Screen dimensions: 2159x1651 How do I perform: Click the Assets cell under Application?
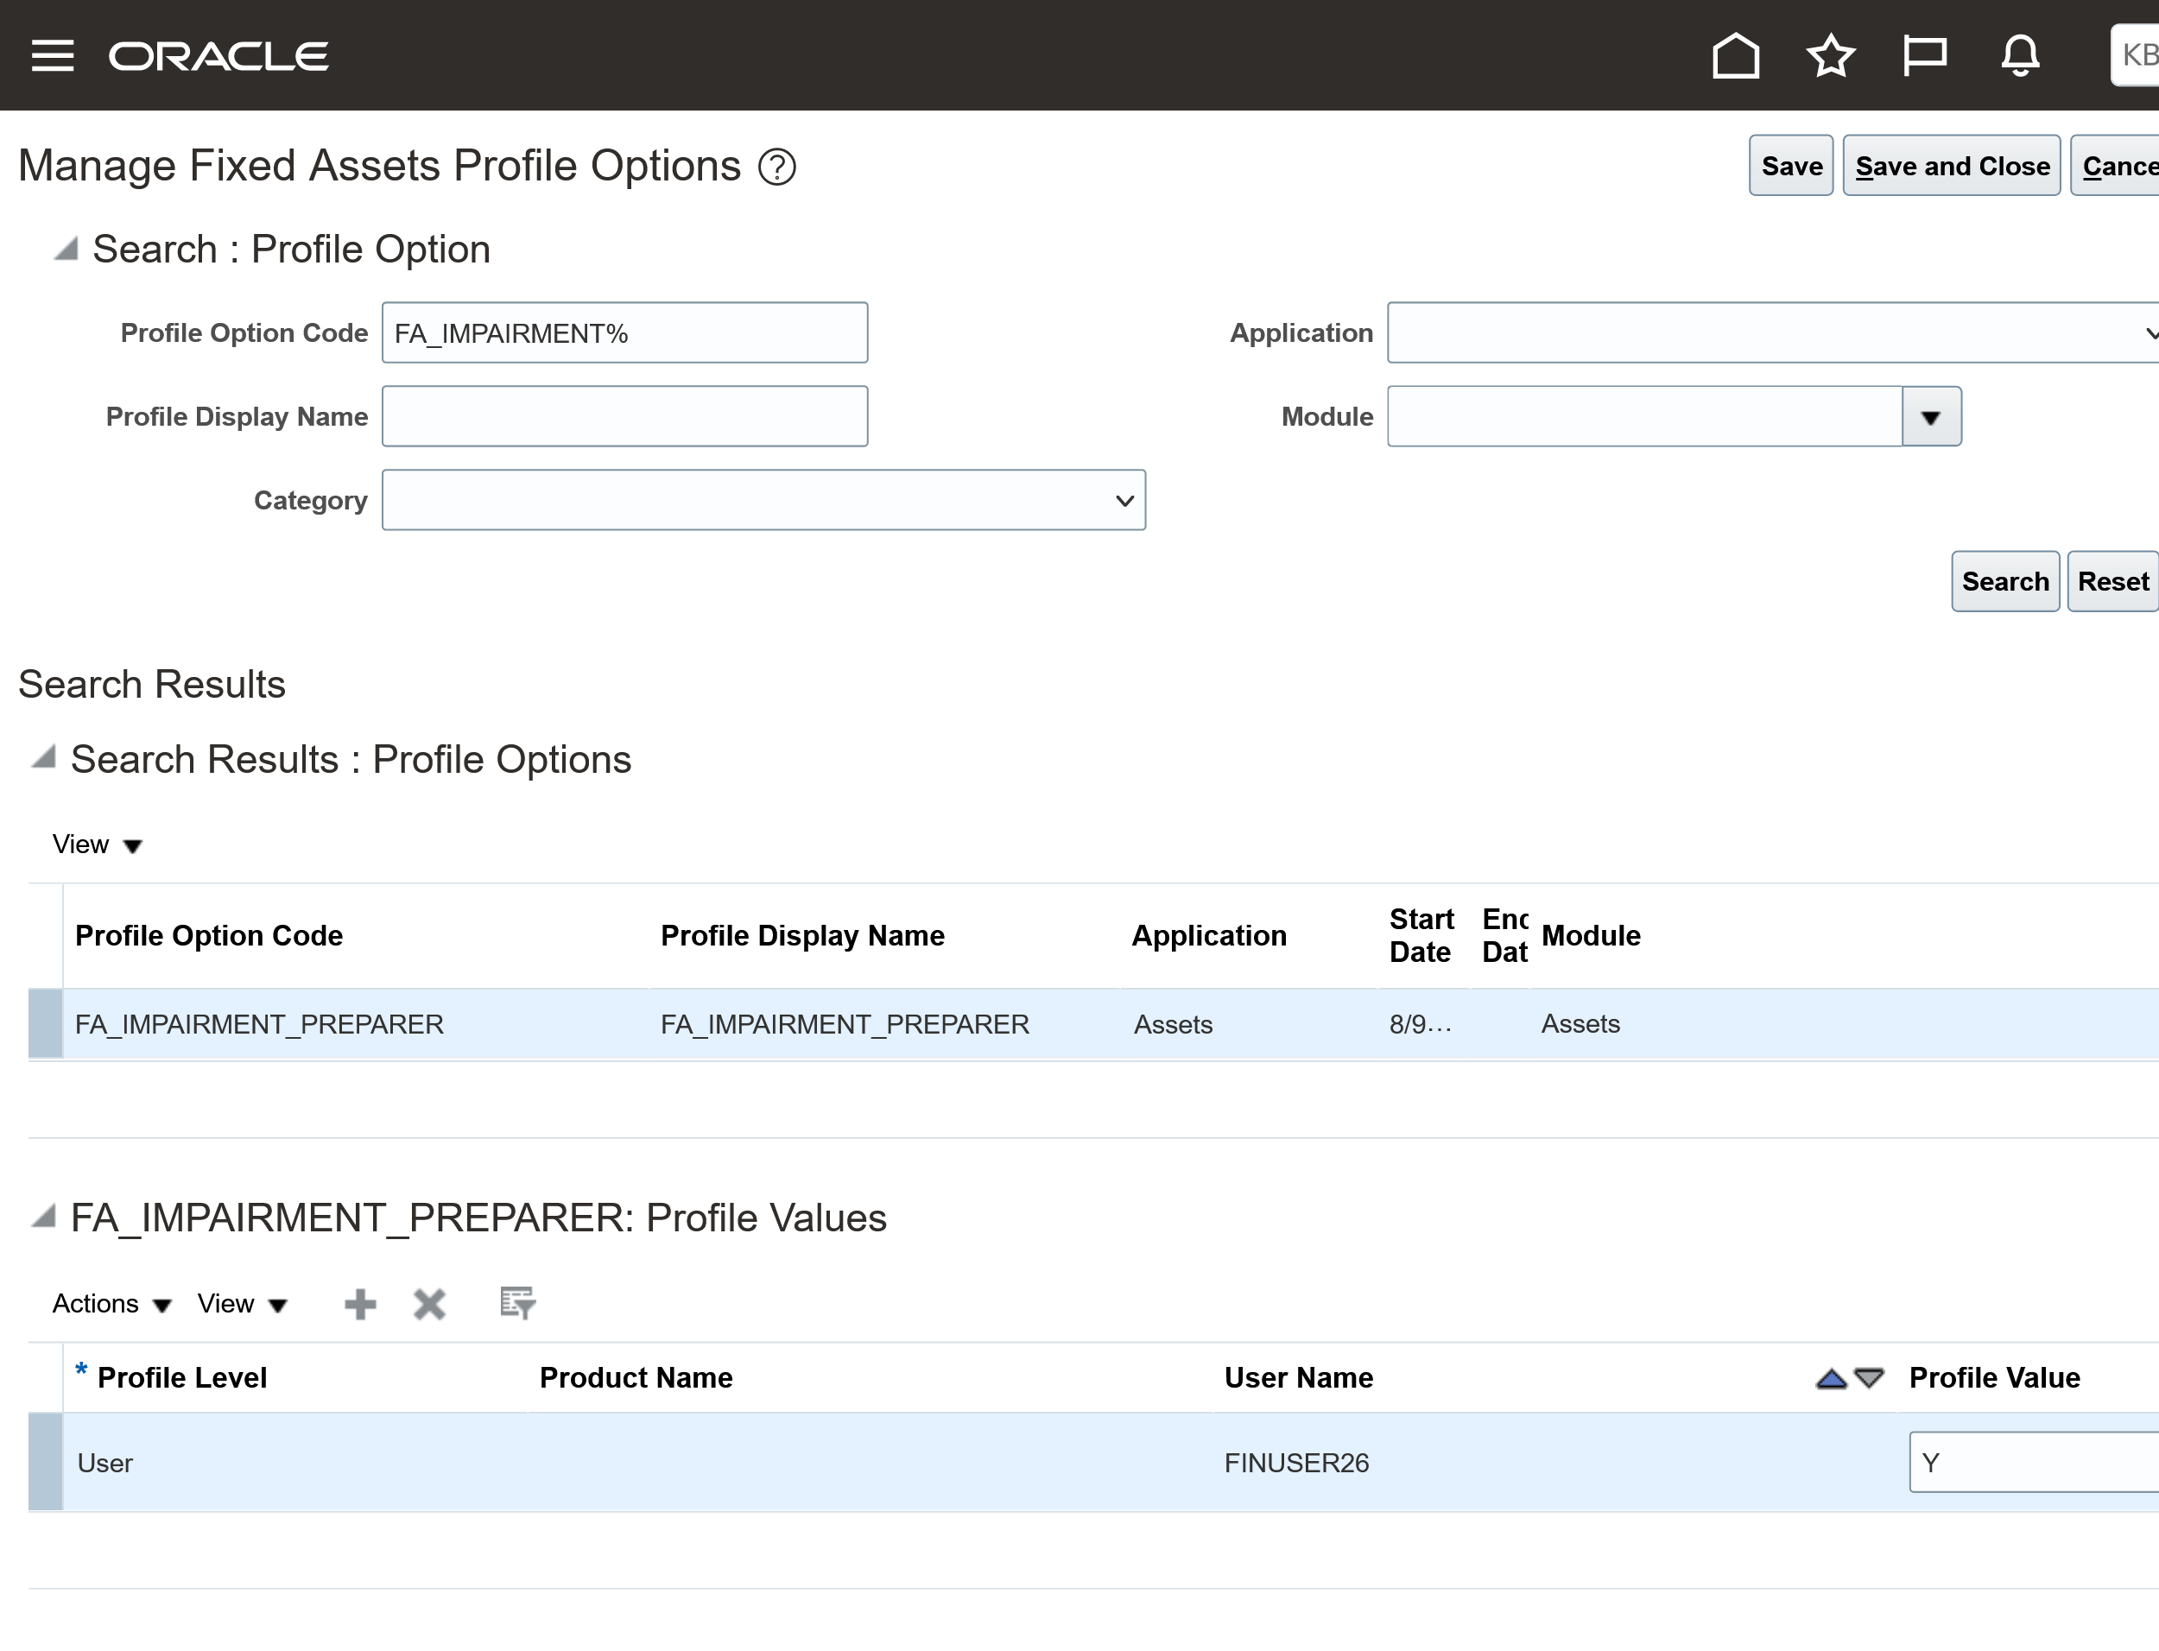click(x=1174, y=1024)
